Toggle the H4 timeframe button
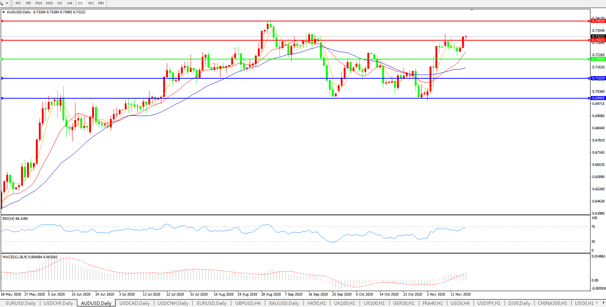The image size is (606, 307). [70, 3]
